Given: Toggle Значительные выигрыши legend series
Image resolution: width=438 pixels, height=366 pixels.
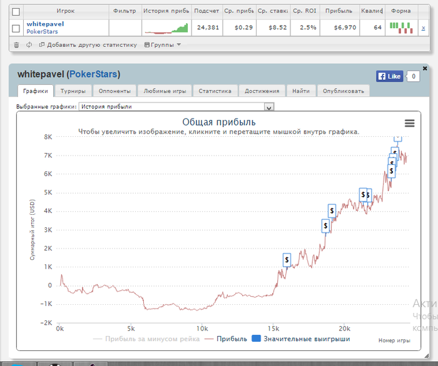Looking at the screenshot, I should tap(301, 339).
